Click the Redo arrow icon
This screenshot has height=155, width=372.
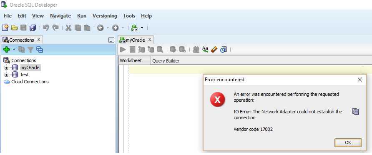55,28
